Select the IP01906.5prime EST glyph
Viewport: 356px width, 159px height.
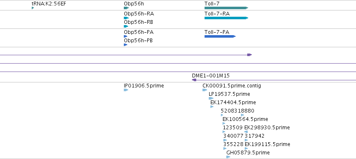coord(126,90)
